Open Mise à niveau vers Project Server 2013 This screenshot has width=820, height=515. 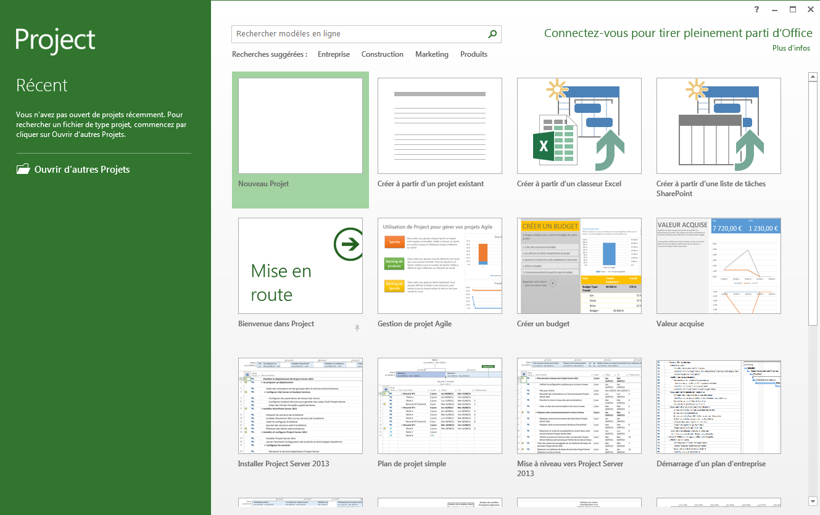coord(579,406)
